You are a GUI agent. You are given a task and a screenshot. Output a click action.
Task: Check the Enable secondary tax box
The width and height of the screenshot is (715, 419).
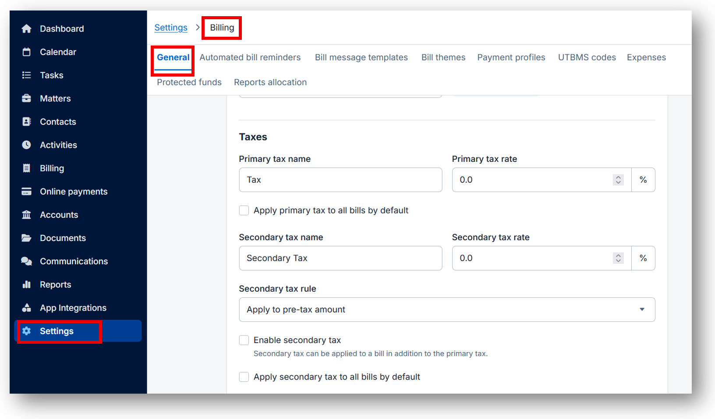pyautogui.click(x=244, y=340)
